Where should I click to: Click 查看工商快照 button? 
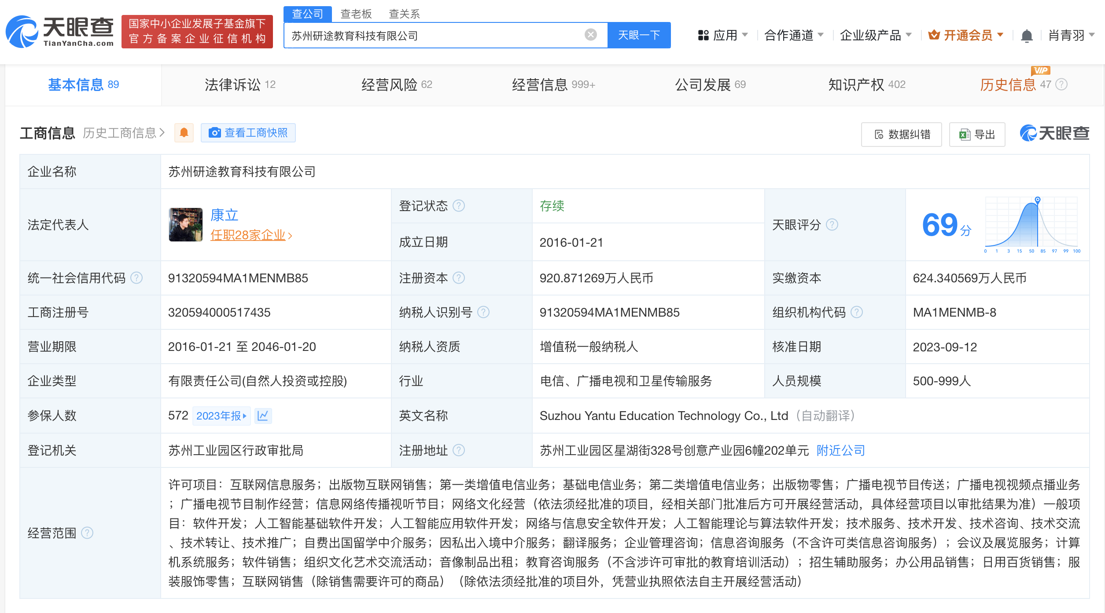pos(248,132)
